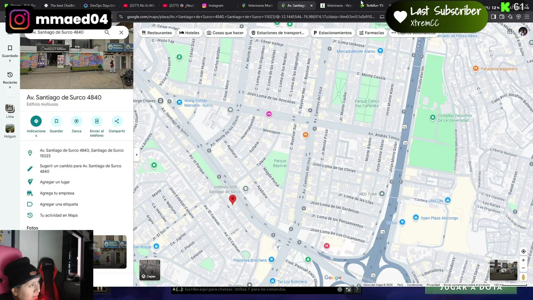The width and height of the screenshot is (533, 300).
Task: Open the Google apps grid icon
Action: (510, 32)
